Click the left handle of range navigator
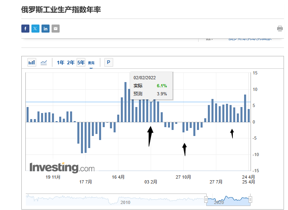 [x=206, y=200]
